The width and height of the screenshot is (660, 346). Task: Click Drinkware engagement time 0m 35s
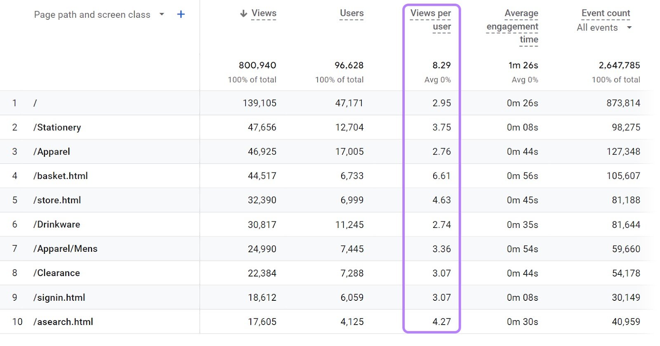pos(522,225)
